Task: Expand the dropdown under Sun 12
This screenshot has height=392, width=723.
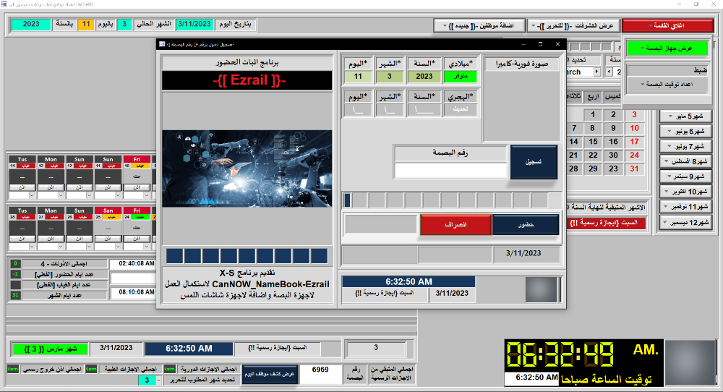Action: (x=89, y=195)
